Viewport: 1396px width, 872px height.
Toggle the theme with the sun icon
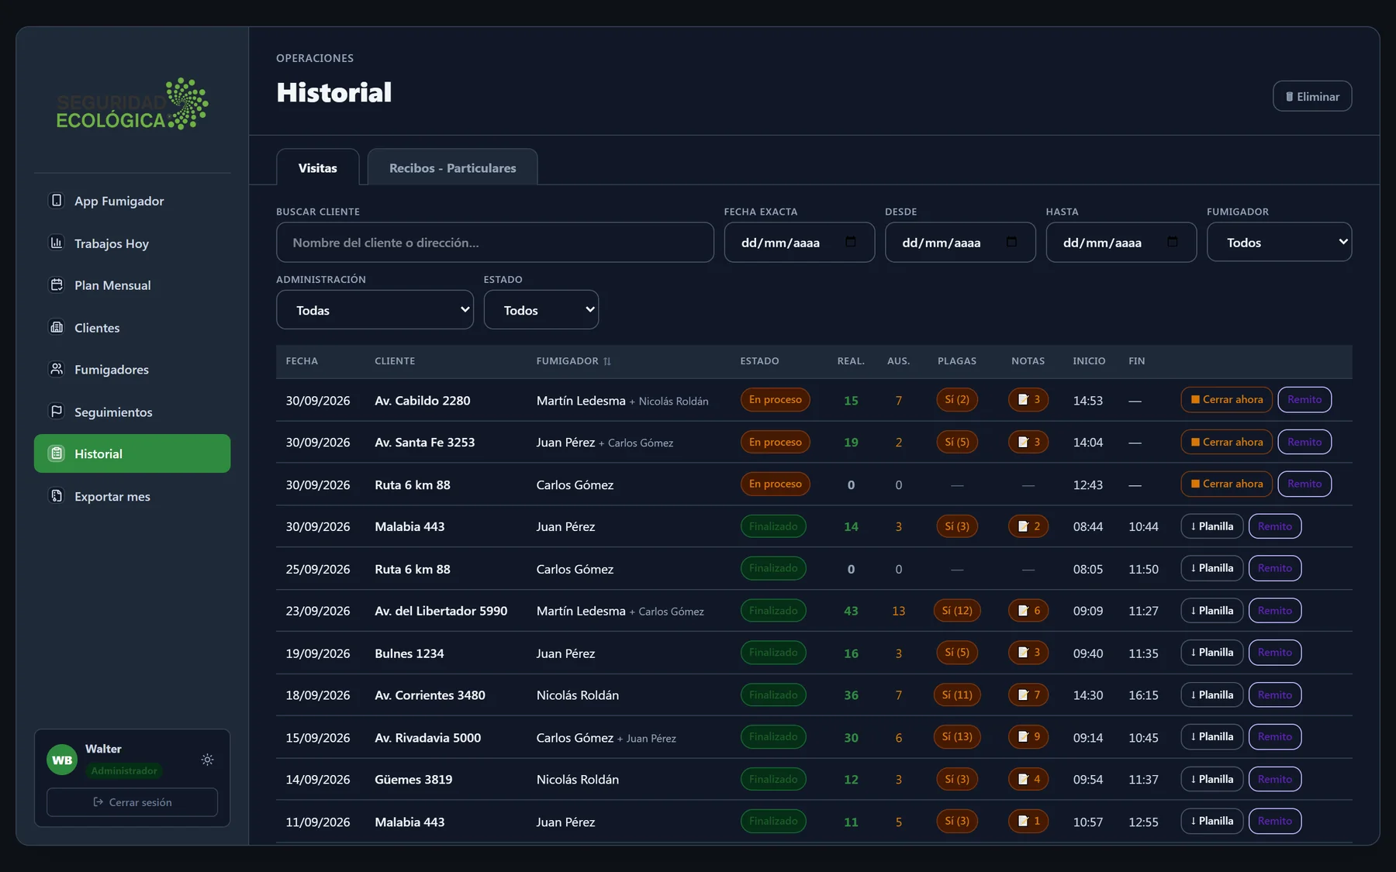(x=207, y=760)
